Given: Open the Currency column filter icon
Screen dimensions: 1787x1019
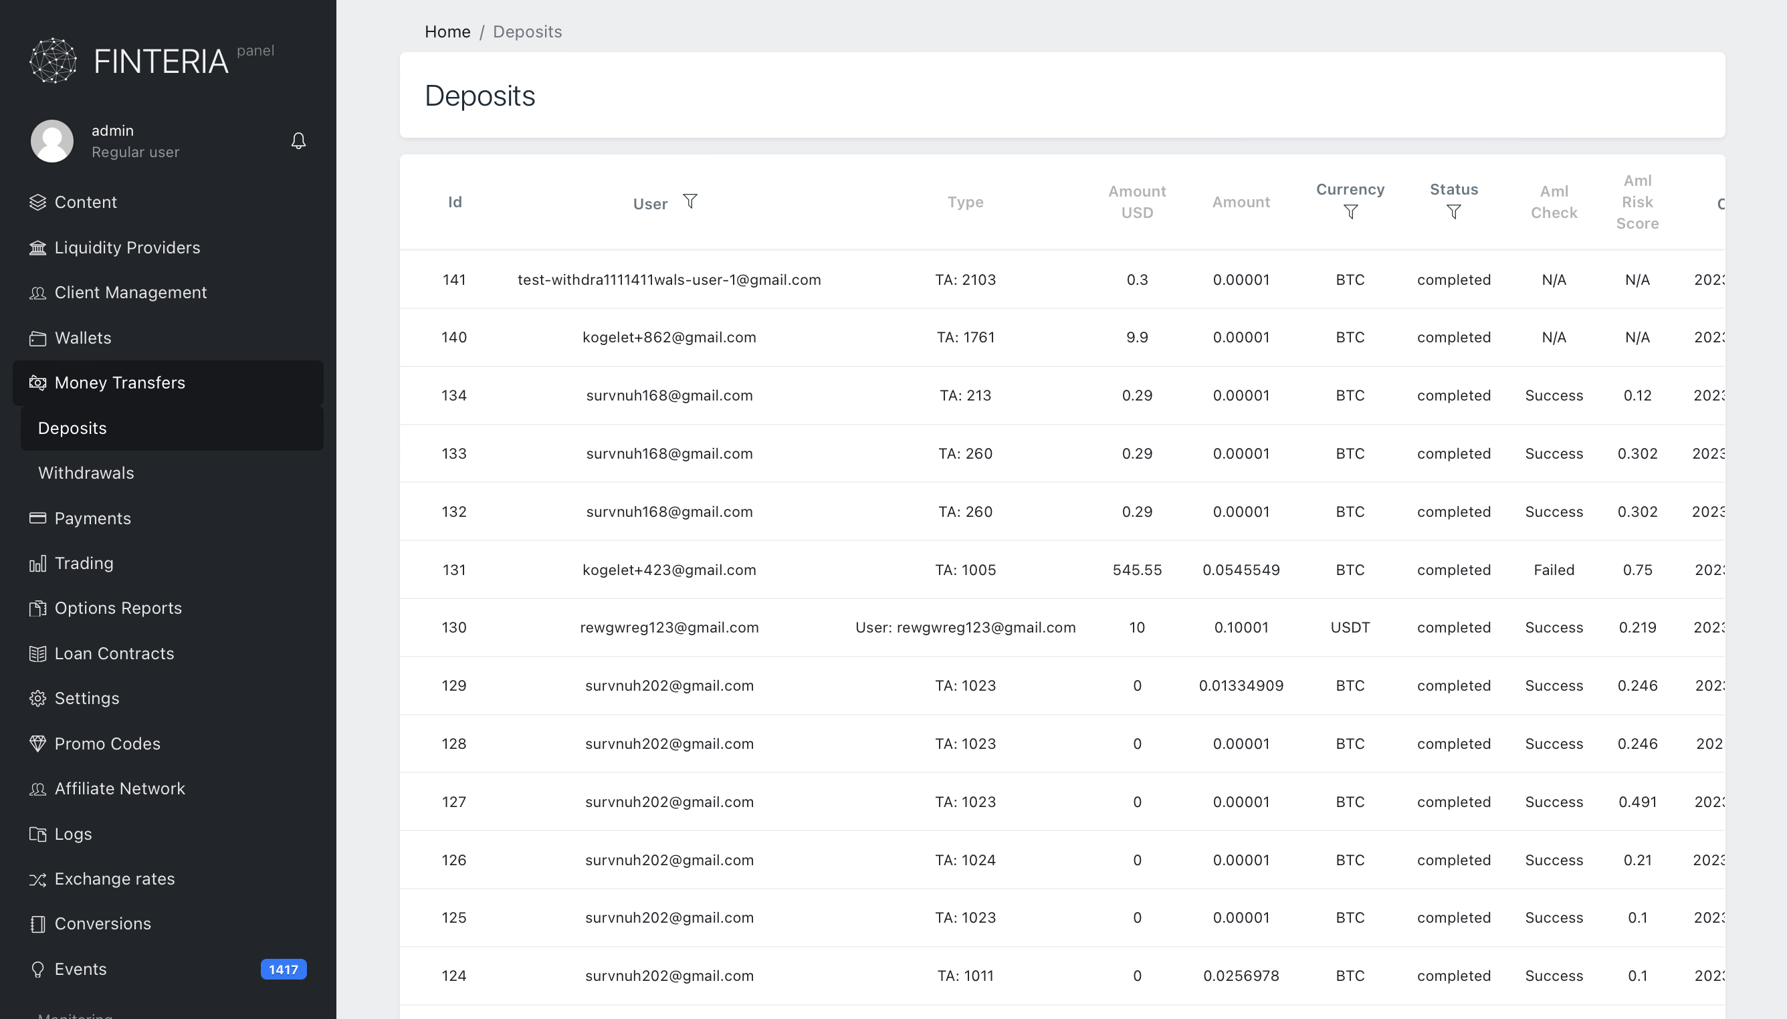Looking at the screenshot, I should point(1350,212).
